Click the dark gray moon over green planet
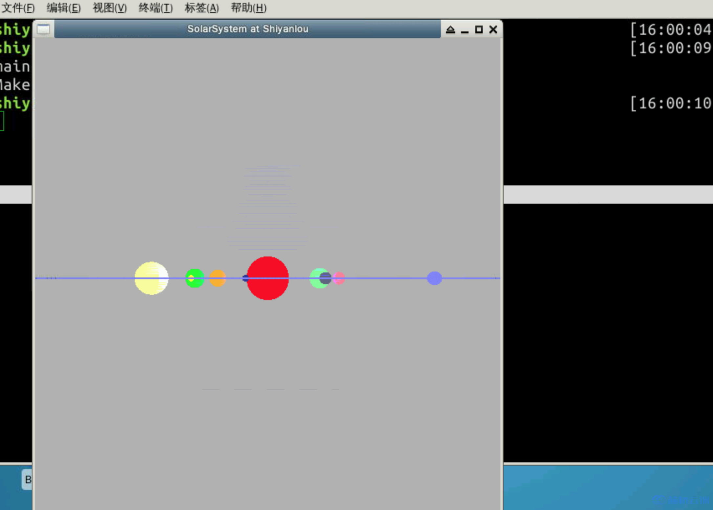 click(325, 278)
